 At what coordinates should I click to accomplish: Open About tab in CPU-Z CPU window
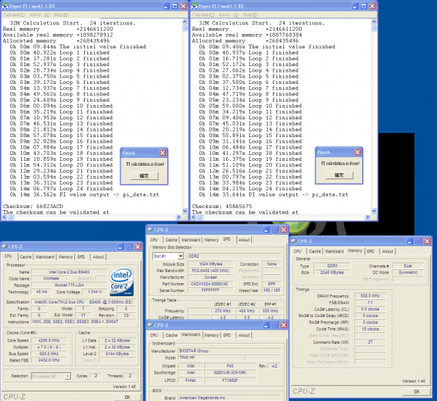98,257
